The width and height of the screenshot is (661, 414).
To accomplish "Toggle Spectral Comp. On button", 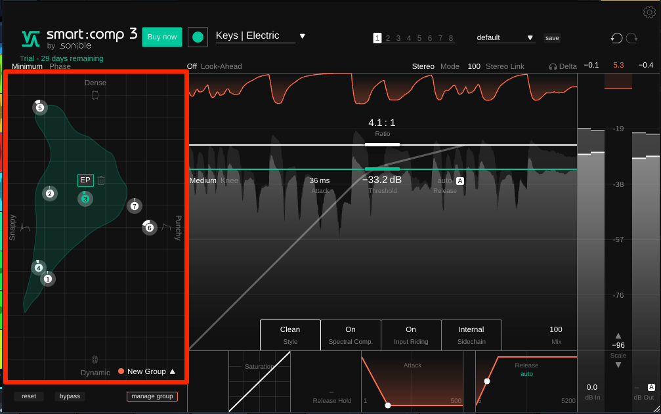I will 351,335.
